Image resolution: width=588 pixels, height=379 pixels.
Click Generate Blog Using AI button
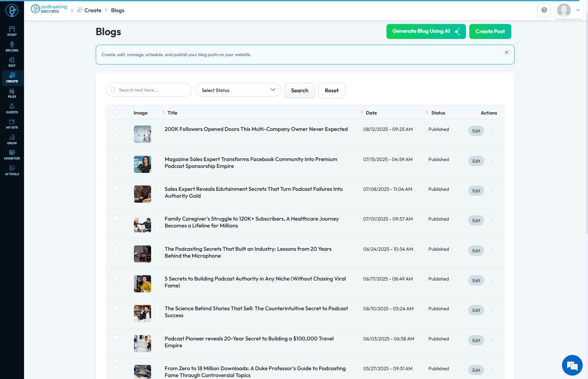coord(426,31)
